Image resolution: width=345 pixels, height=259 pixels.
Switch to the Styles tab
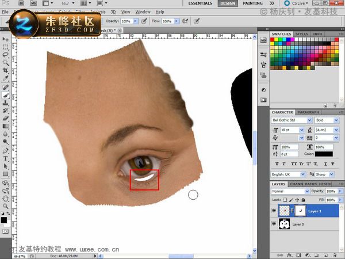pyautogui.click(x=302, y=34)
